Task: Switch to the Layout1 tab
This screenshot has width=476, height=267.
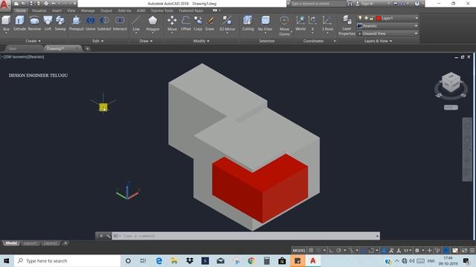Action: pos(30,243)
